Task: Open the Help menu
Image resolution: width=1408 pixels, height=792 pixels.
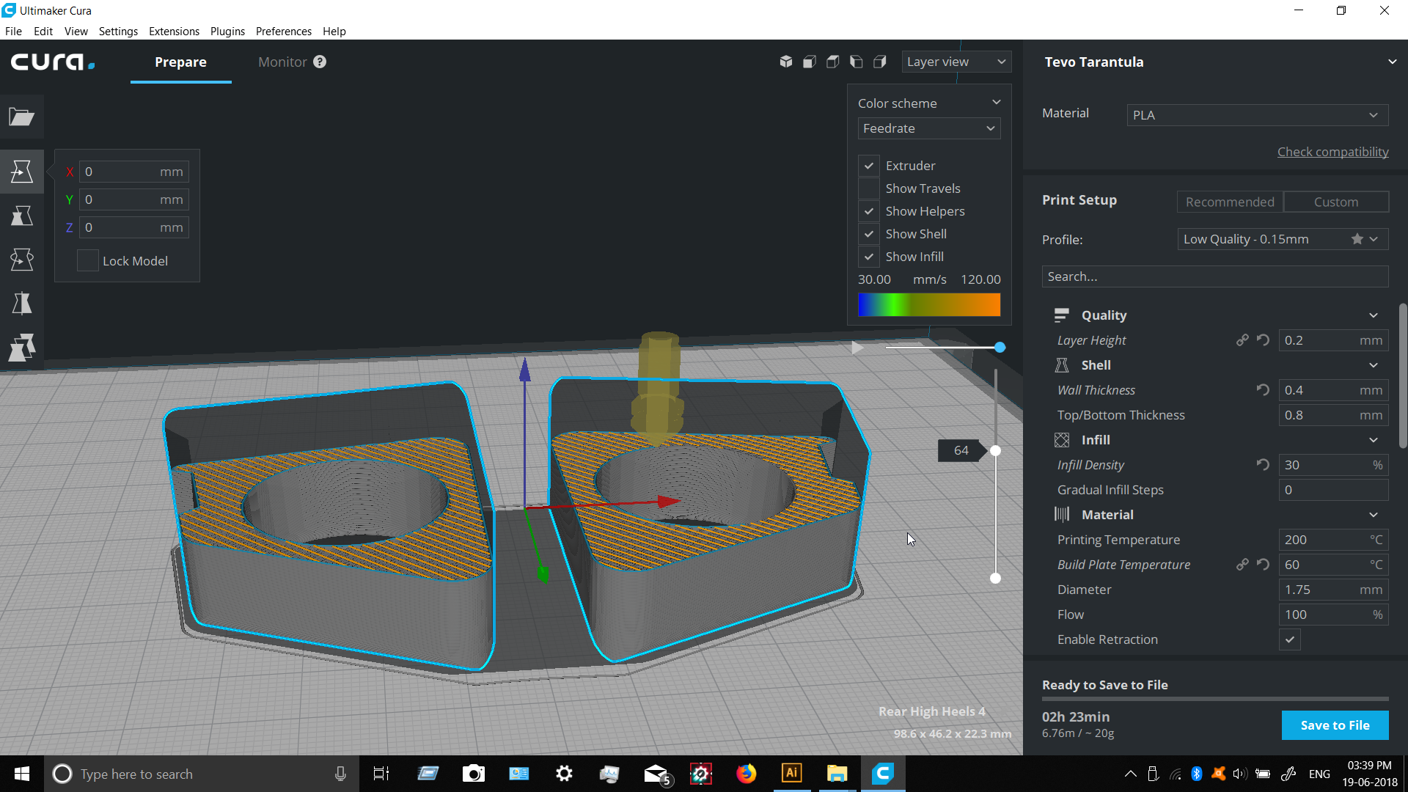Action: [x=334, y=31]
